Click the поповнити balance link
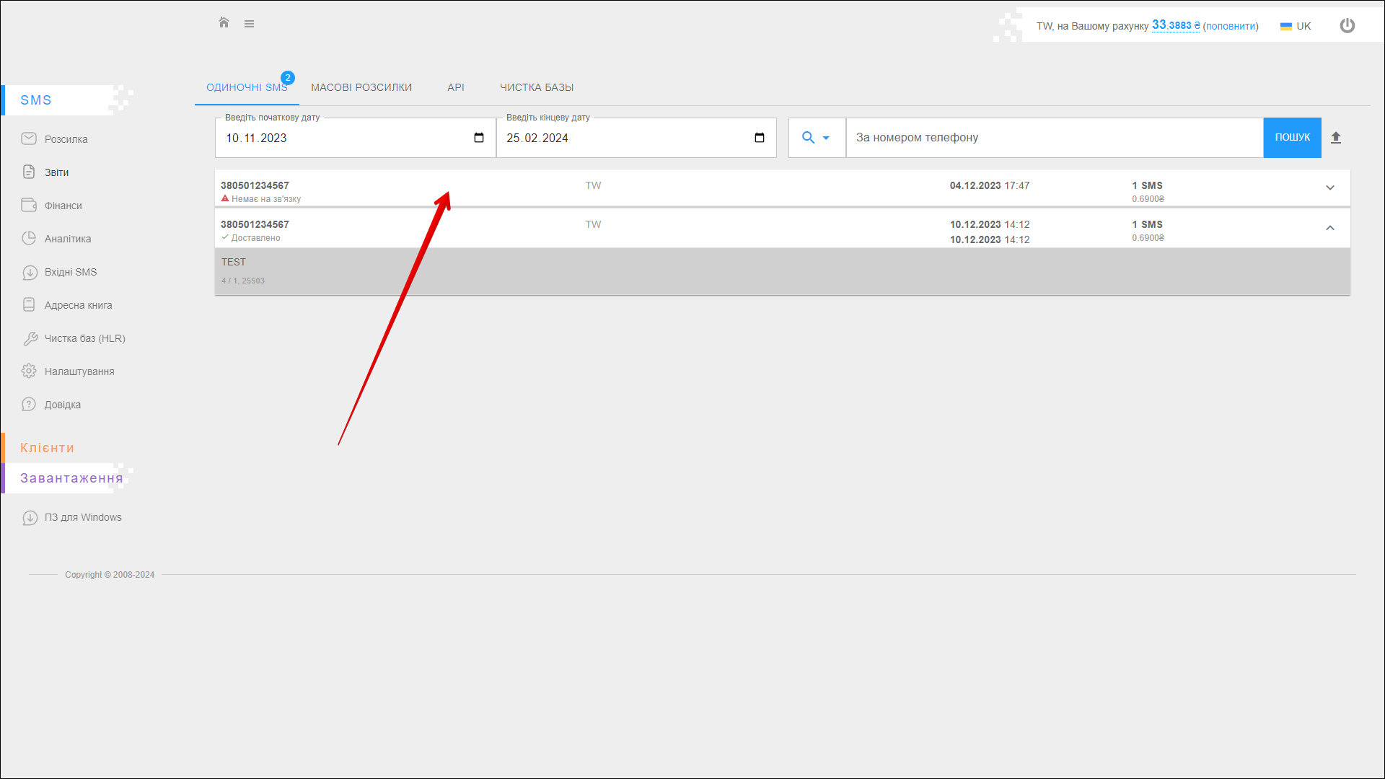Image resolution: width=1385 pixels, height=779 pixels. [1231, 26]
